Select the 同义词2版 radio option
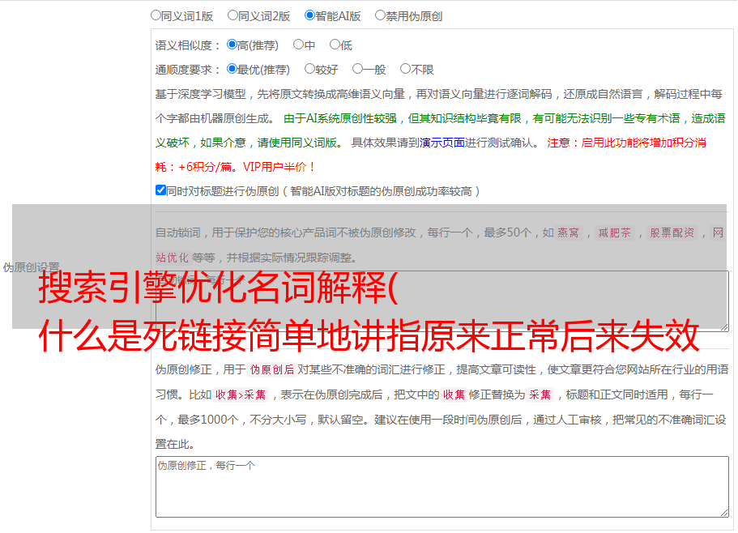Viewport: 738px width, 533px height. [x=232, y=15]
